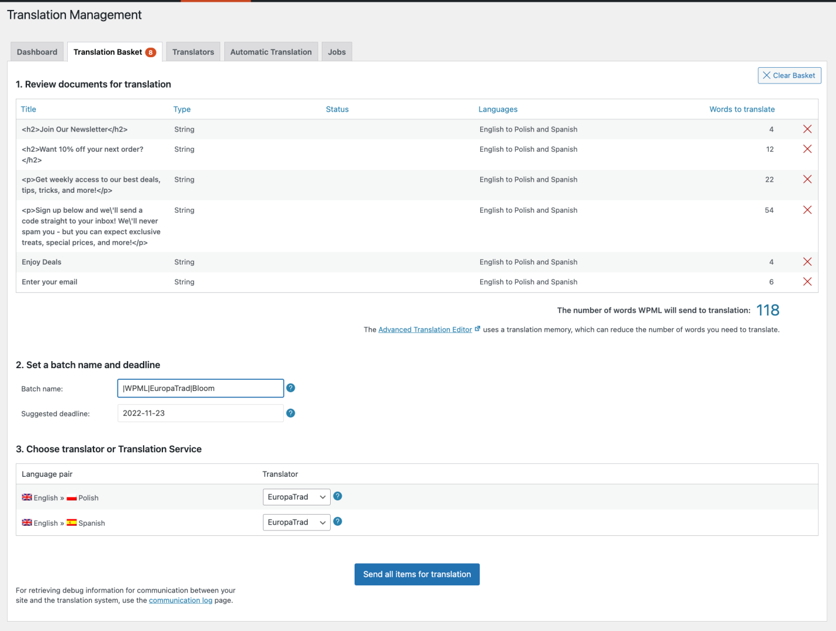This screenshot has width=836, height=631.
Task: Open the Jobs tab
Action: coord(337,52)
